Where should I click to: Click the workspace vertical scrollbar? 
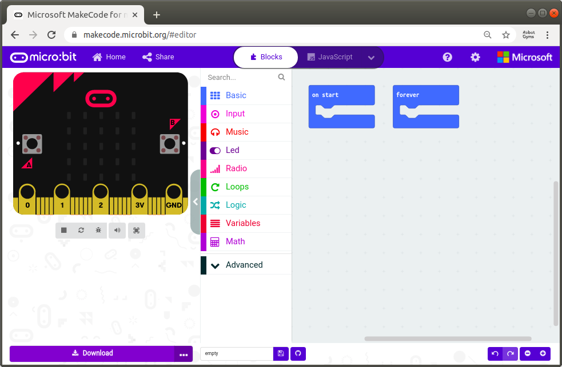point(556,253)
